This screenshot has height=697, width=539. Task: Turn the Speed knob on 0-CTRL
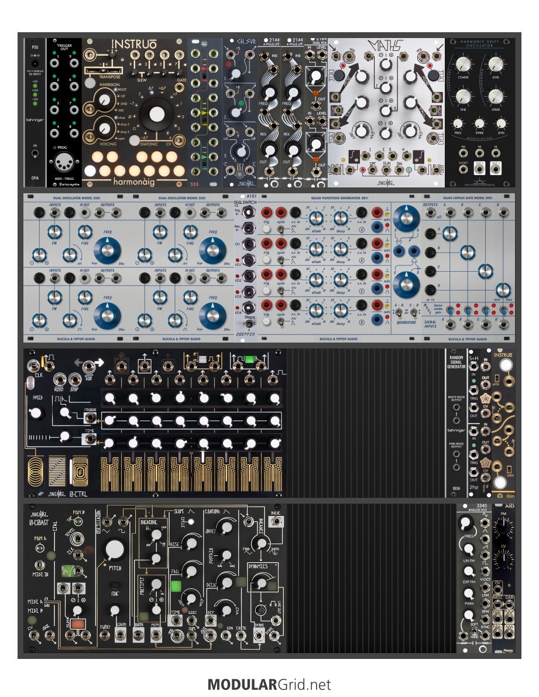tap(36, 414)
